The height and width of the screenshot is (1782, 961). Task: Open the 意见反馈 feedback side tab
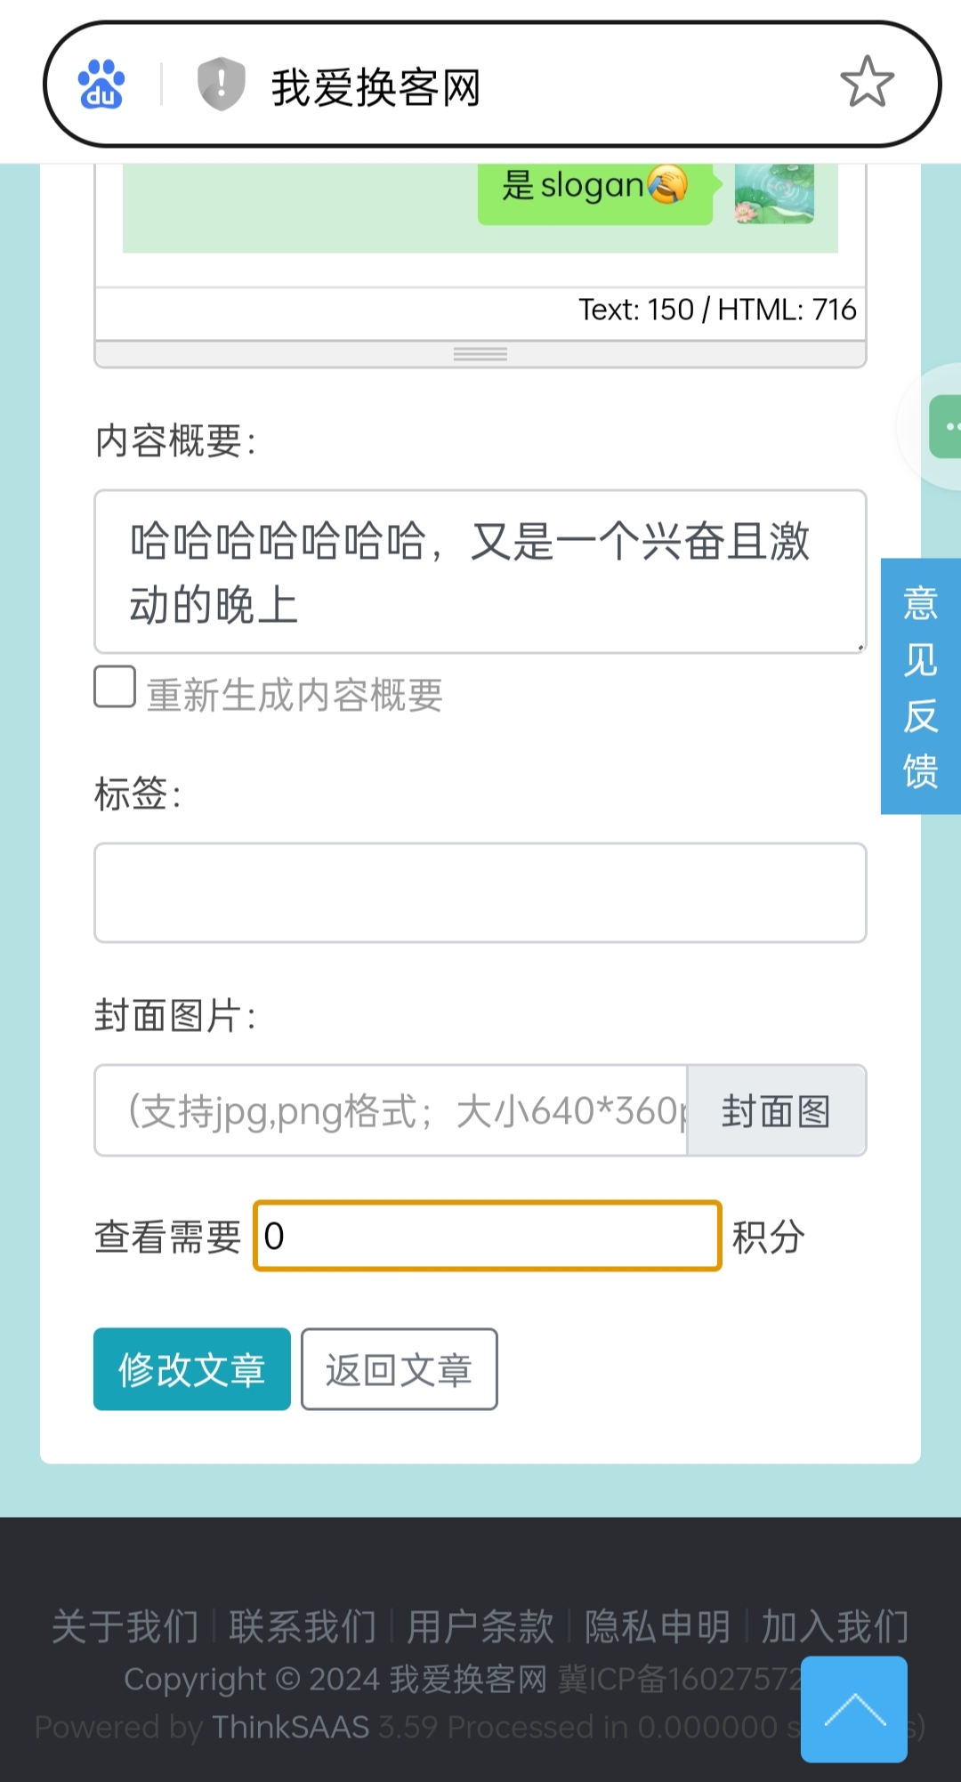[x=921, y=686]
